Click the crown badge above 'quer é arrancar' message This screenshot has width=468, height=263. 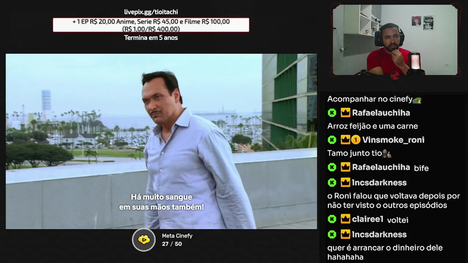tap(345, 234)
